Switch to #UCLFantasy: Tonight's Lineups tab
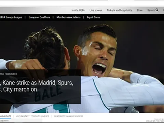 pos(32,116)
